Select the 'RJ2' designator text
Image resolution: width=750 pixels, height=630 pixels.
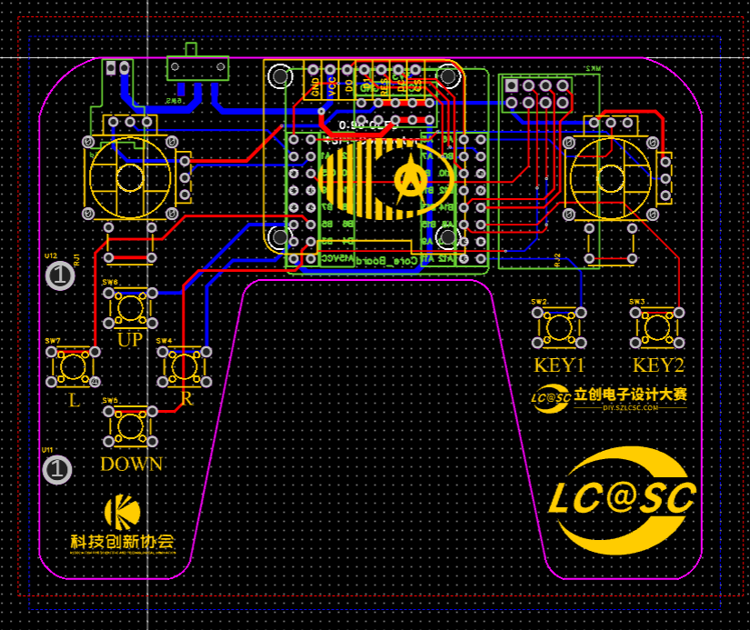[557, 260]
